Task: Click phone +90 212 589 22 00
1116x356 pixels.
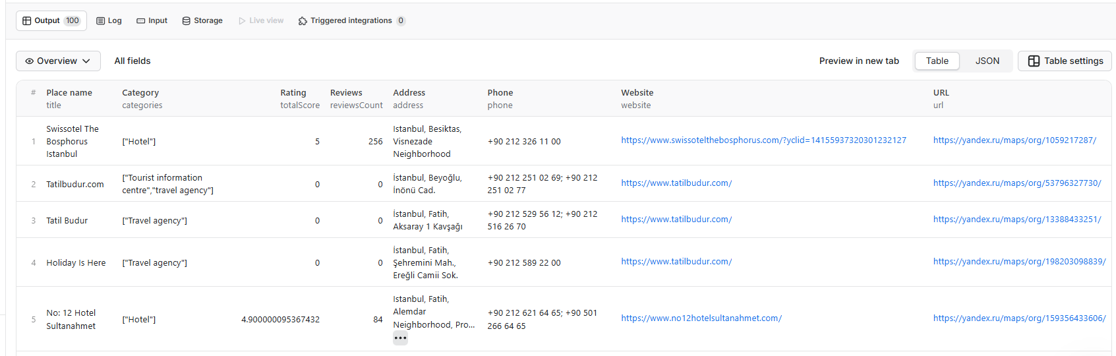Action: [524, 263]
